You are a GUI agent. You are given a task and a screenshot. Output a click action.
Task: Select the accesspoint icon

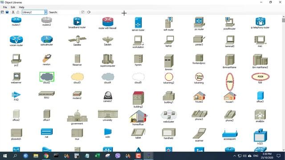[x=230, y=133]
